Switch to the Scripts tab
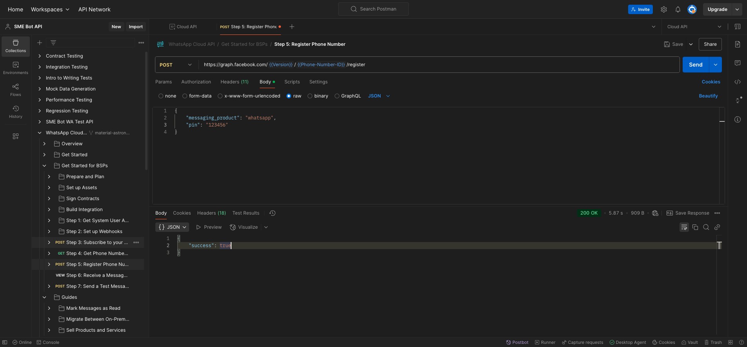 [292, 82]
